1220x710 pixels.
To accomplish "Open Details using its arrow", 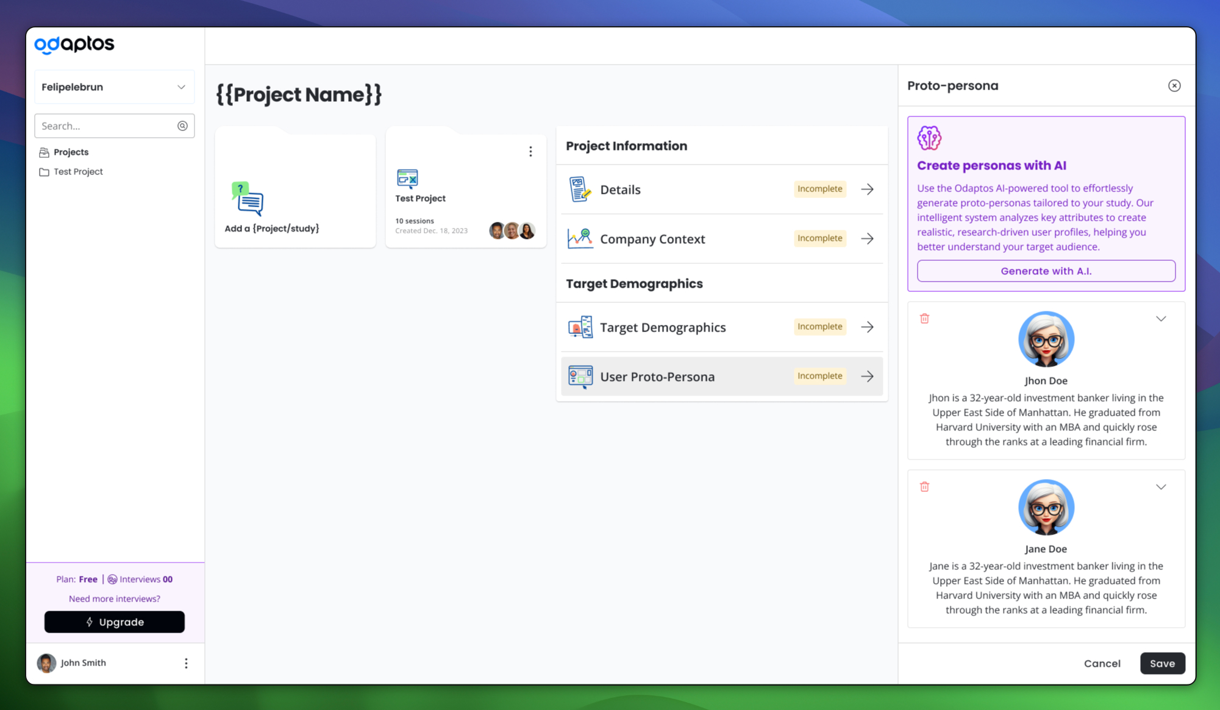I will [x=867, y=189].
